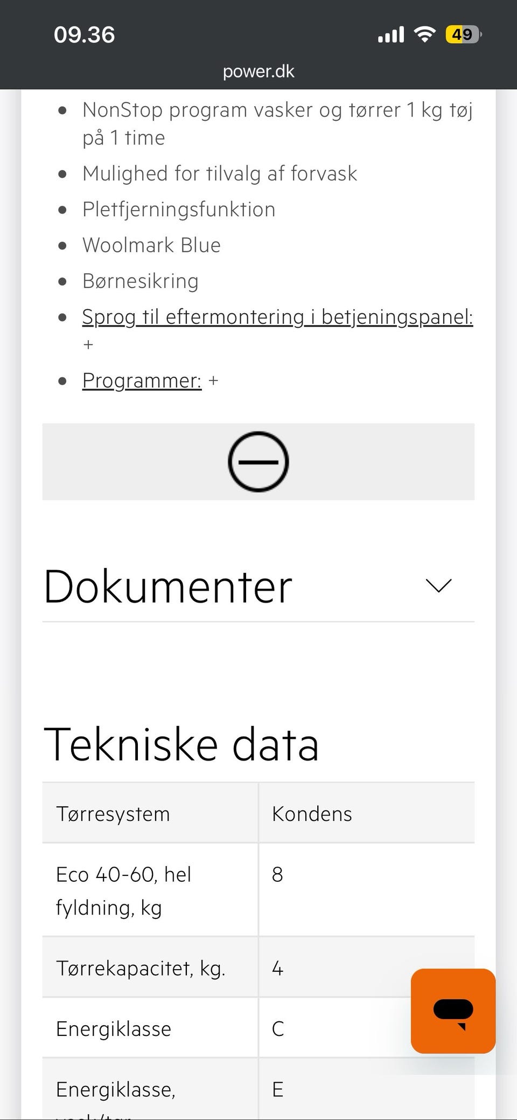Expand Sprog til eftermontering i betjeningspanel

point(277,317)
